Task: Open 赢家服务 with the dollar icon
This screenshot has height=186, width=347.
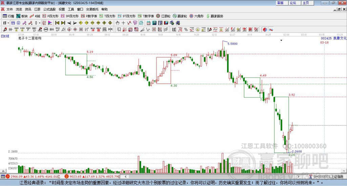Action: pyautogui.click(x=215, y=16)
